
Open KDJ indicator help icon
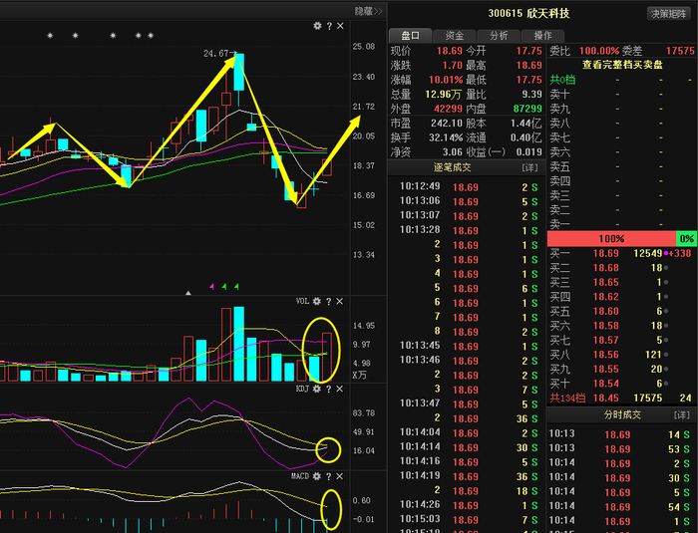click(328, 389)
